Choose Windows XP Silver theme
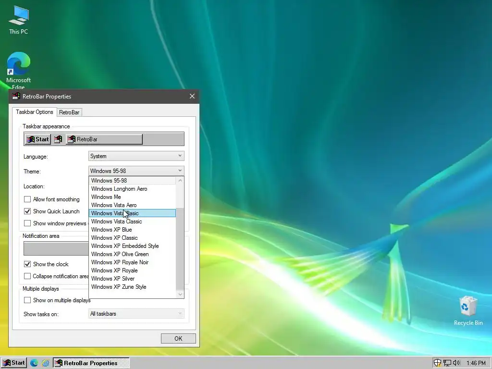The image size is (492, 369). click(x=132, y=278)
